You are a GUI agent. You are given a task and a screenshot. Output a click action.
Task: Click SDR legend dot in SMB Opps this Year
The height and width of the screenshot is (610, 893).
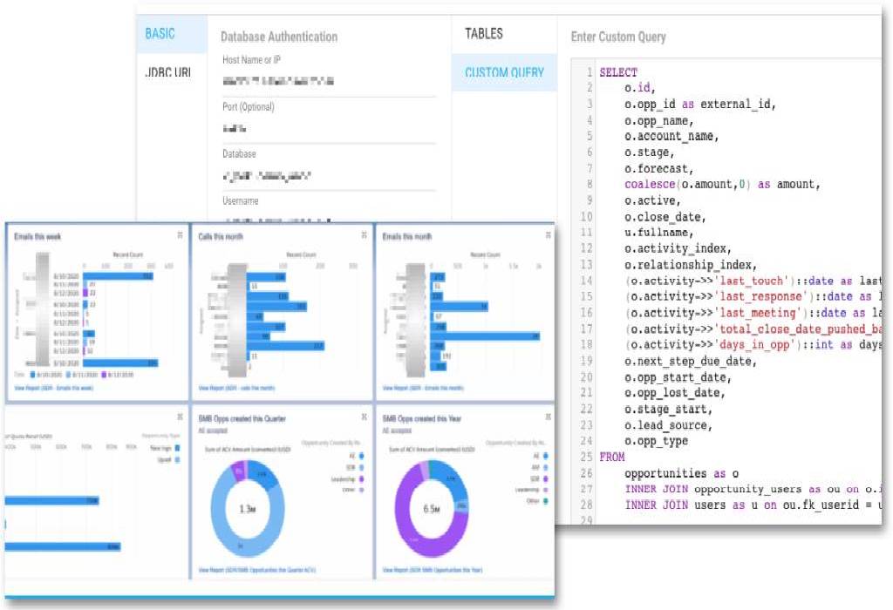(546, 478)
